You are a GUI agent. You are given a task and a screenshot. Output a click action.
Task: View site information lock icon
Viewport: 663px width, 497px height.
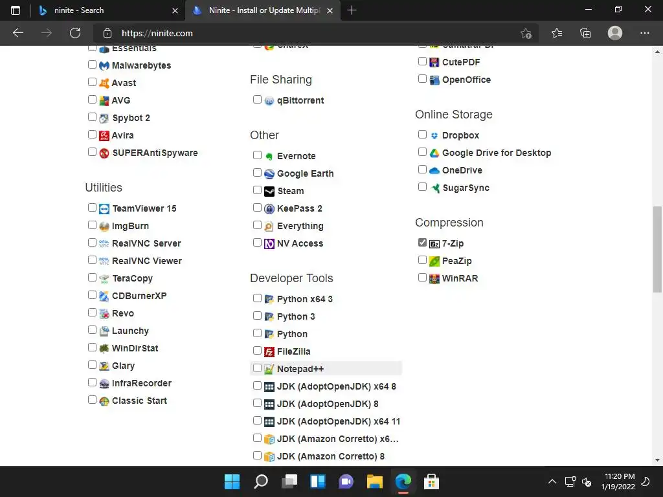coord(107,33)
